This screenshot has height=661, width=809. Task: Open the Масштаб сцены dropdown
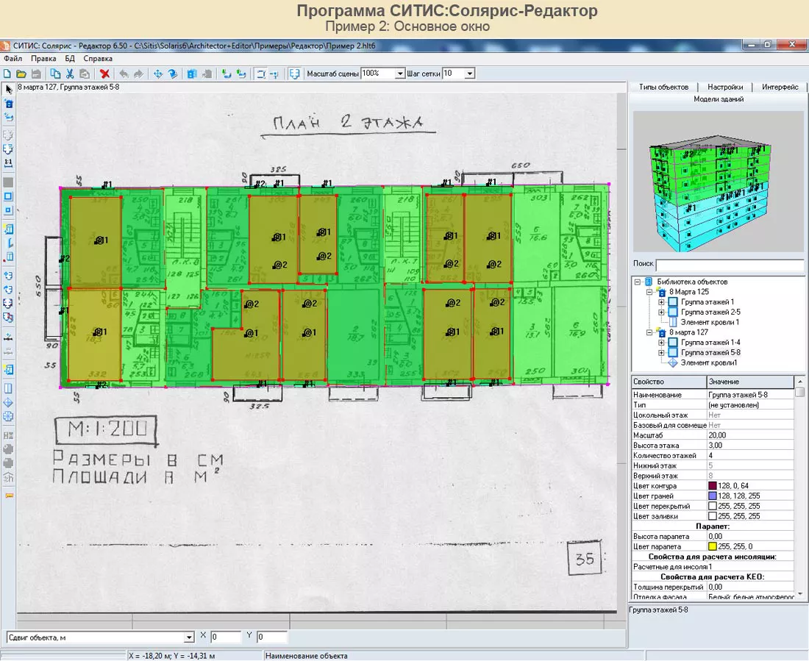pos(400,74)
